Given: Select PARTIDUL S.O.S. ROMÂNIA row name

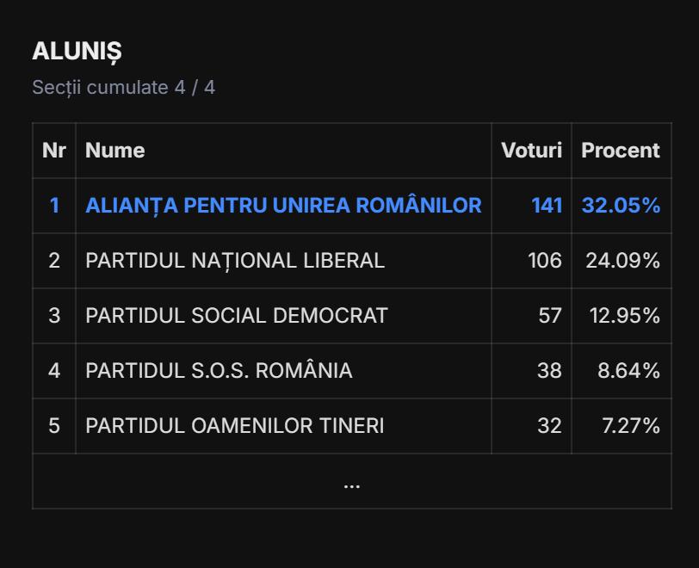Looking at the screenshot, I should pos(219,371).
